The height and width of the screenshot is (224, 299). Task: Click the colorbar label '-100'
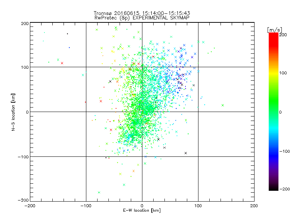[x=284, y=151]
